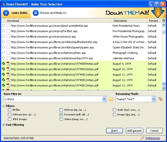
Task: Click the Links tab list icon
Action: click(6, 13)
